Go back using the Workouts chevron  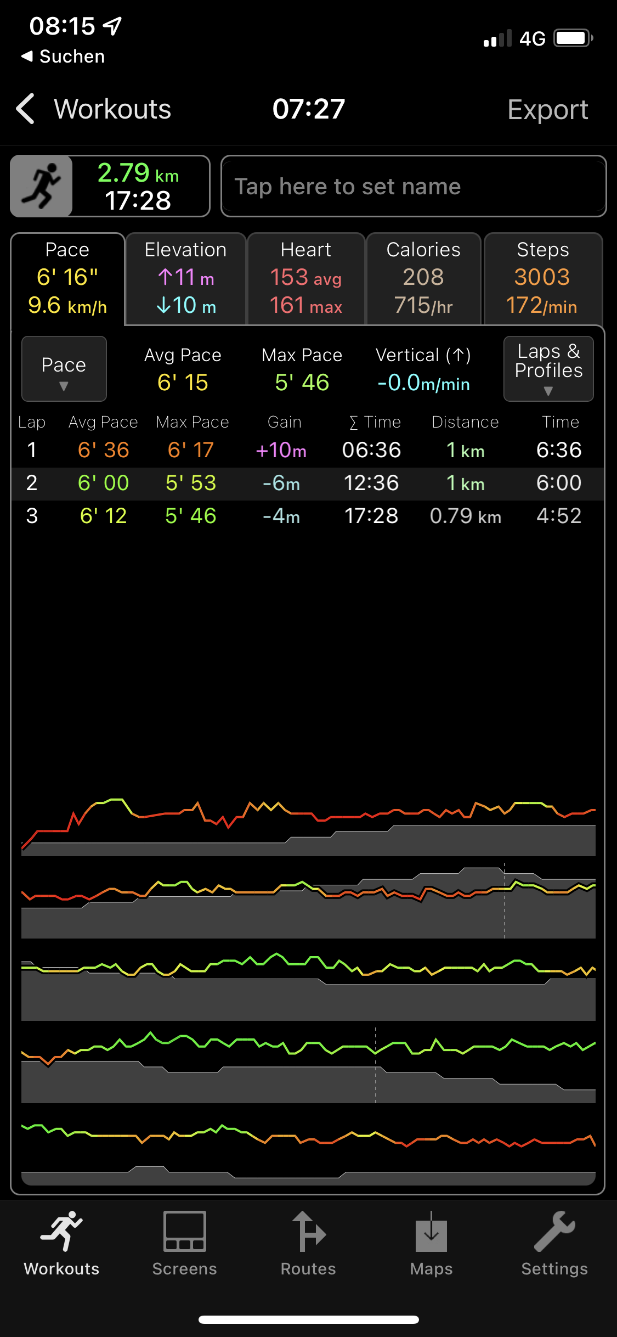(x=26, y=109)
